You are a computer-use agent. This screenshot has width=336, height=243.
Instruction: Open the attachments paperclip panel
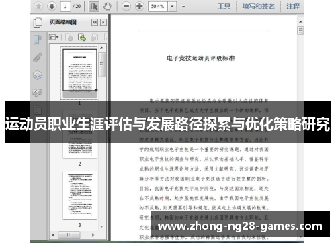(38, 58)
